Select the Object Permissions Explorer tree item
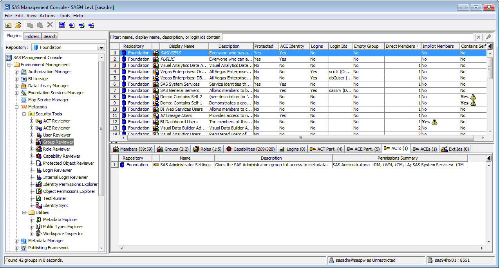This screenshot has height=268, width=499. click(69, 191)
